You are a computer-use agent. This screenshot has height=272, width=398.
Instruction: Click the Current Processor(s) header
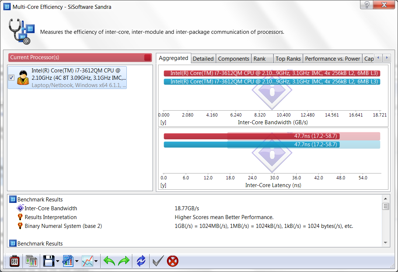(80, 57)
